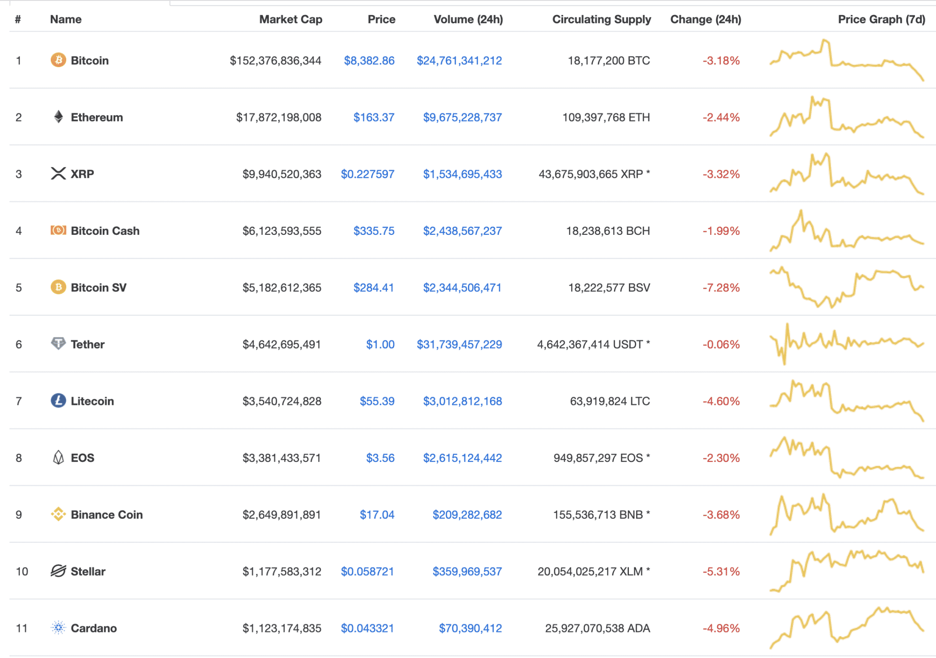936x658 pixels.
Task: Click the Ethereum diamond icon
Action: tap(58, 117)
